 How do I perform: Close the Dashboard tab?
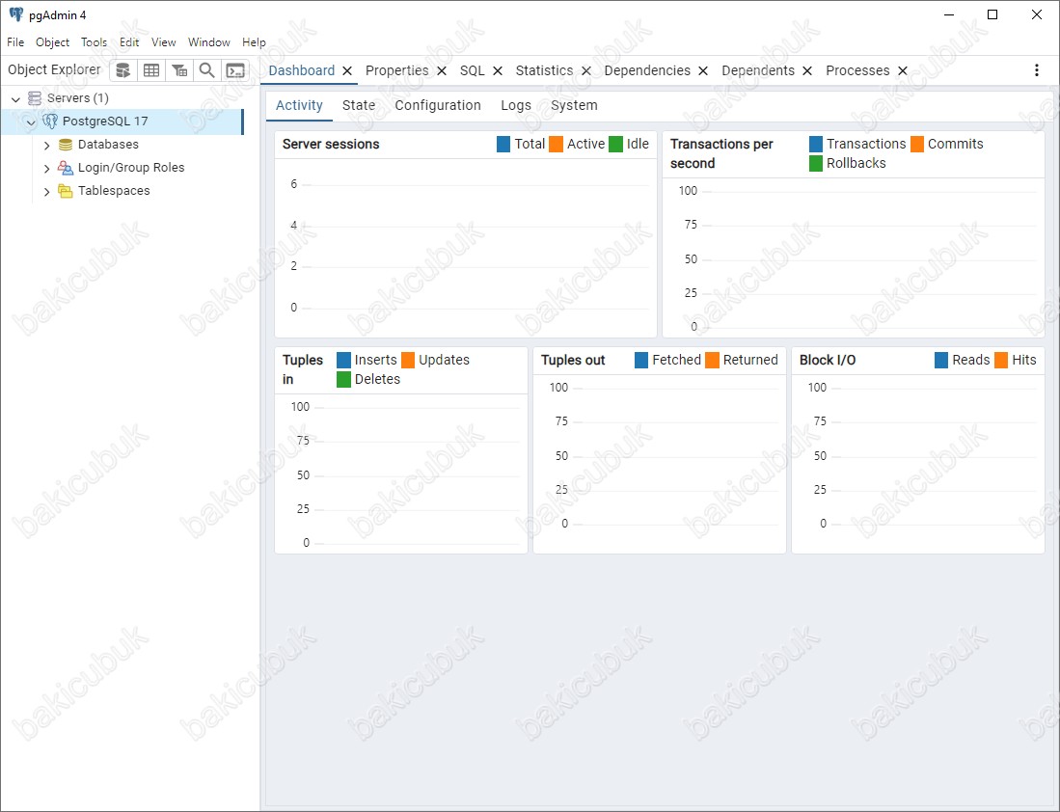(347, 71)
